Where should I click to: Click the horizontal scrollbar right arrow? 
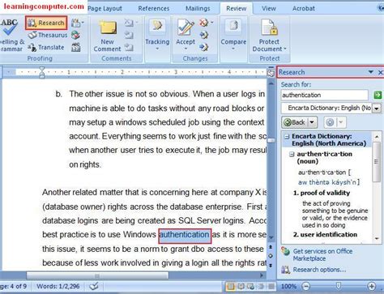tap(262, 275)
